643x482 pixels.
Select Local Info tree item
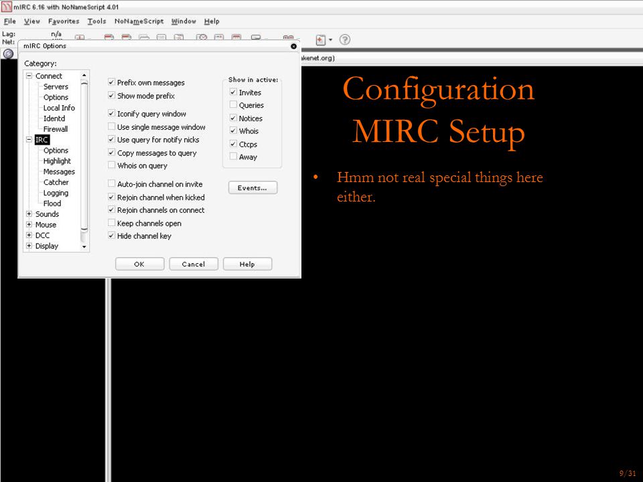(x=59, y=108)
